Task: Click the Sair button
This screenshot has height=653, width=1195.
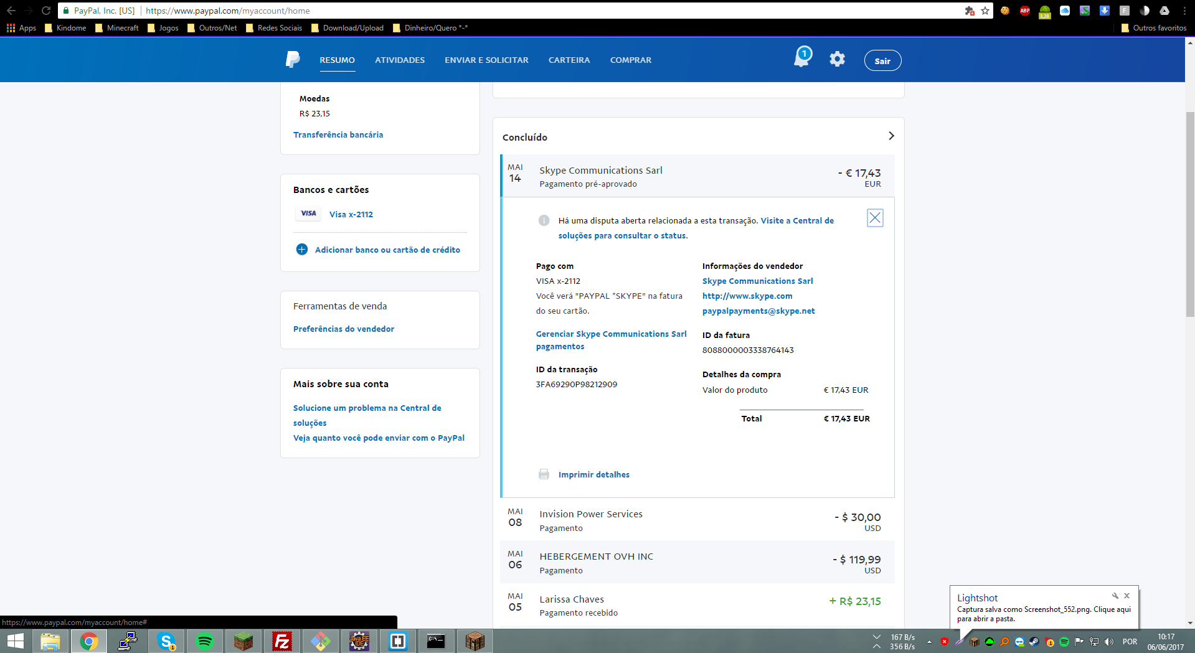Action: tap(882, 60)
